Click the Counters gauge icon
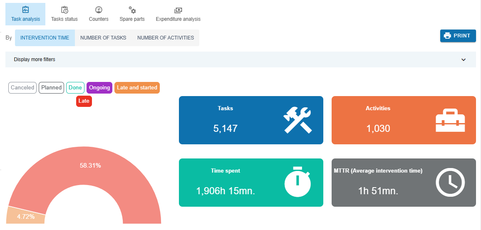 [x=99, y=10]
